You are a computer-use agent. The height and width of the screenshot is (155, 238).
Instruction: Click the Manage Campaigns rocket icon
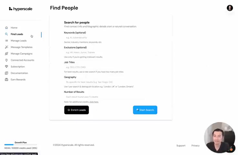point(6,54)
